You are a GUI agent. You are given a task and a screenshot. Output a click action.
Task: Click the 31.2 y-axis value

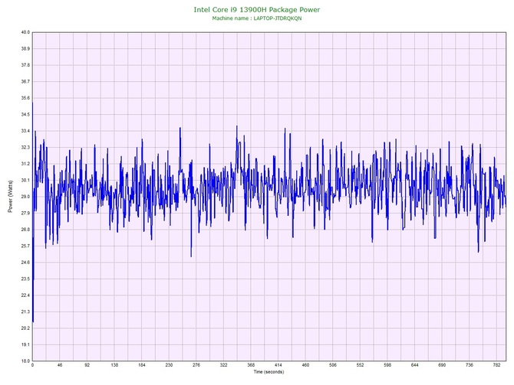pos(25,164)
